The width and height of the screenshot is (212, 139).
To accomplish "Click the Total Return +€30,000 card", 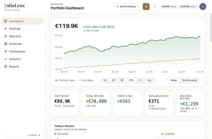I will (96, 103).
